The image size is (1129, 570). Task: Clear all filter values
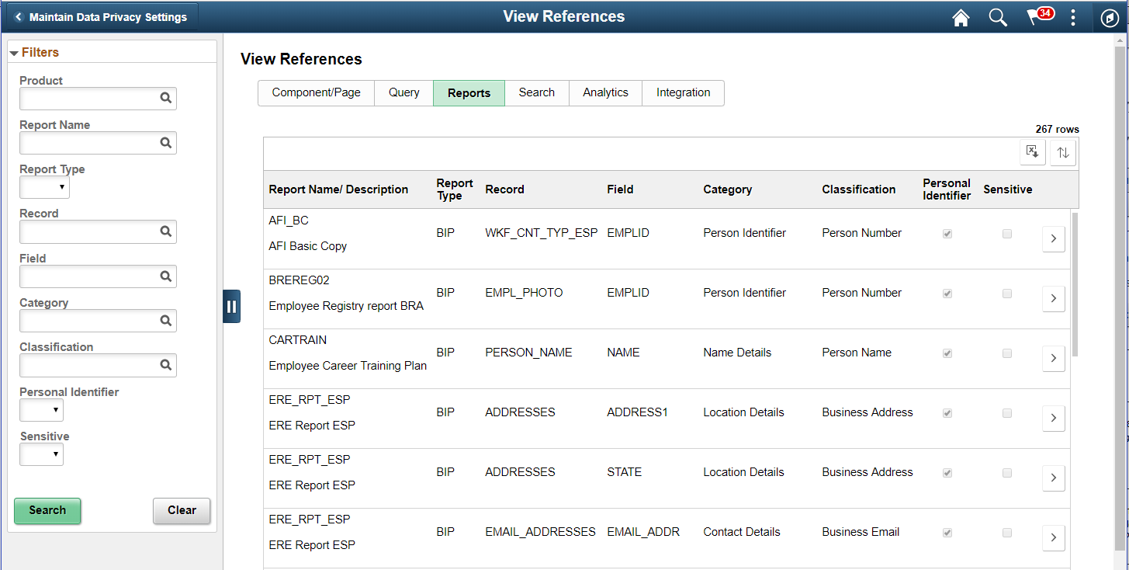click(x=182, y=510)
